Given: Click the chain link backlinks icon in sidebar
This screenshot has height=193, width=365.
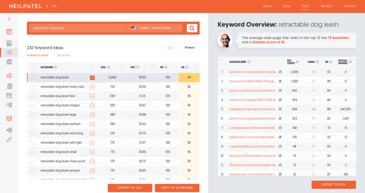Looking at the screenshot, I should point(9,140).
